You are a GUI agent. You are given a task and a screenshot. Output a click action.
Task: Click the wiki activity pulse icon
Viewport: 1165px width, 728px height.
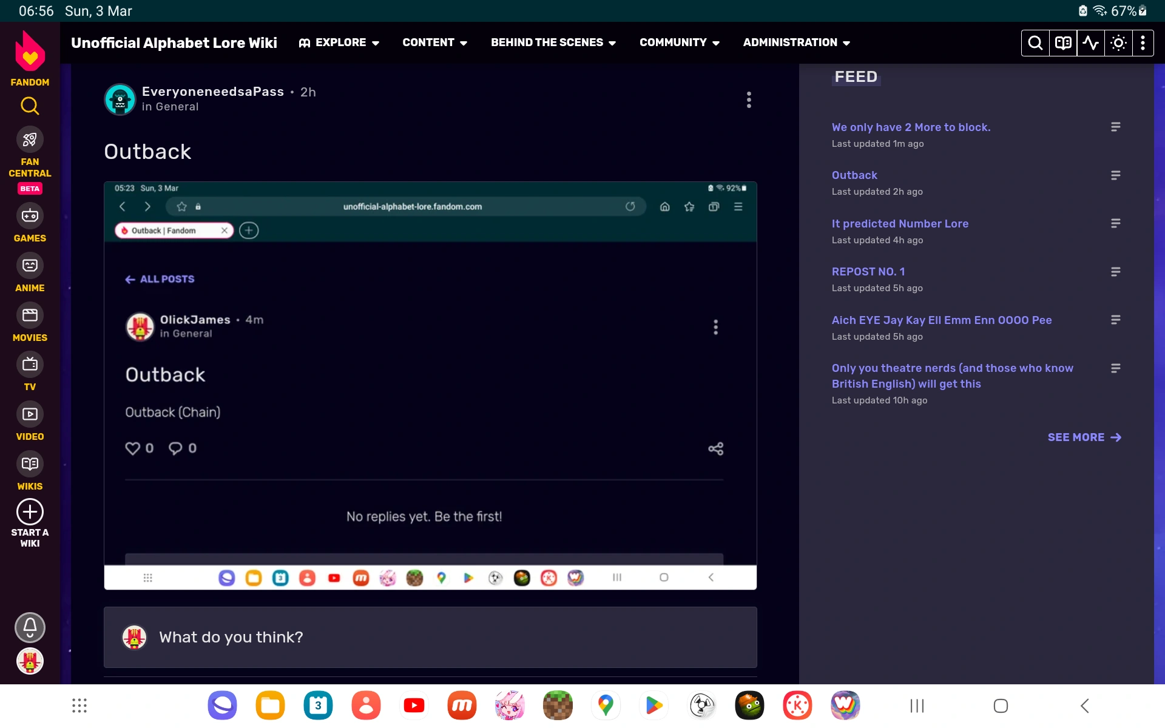tap(1090, 43)
